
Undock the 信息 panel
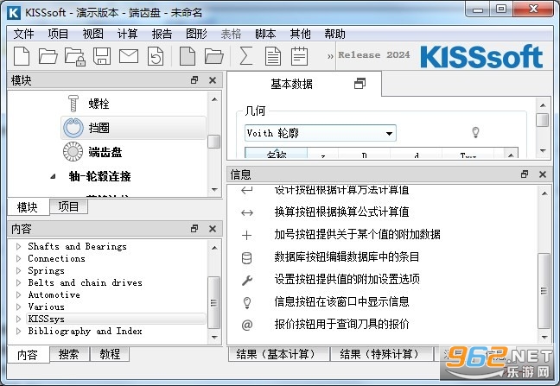point(525,174)
